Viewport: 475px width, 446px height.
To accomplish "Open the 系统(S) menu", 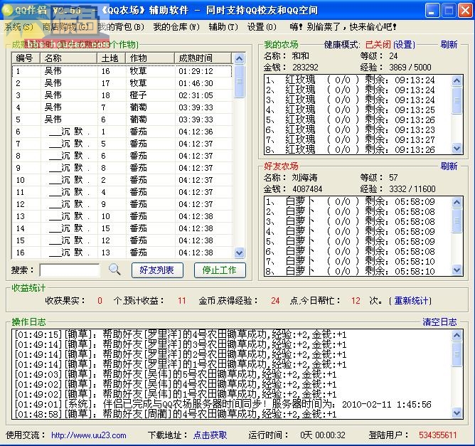I will point(18,27).
